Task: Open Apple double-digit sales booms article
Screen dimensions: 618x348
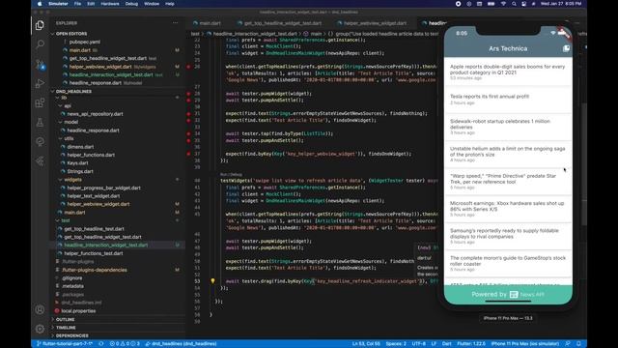Action: click(x=508, y=72)
